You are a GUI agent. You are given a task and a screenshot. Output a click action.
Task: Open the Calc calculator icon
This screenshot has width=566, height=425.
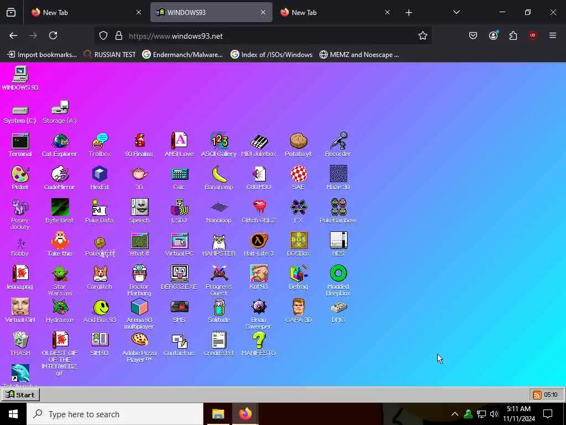[x=179, y=178]
